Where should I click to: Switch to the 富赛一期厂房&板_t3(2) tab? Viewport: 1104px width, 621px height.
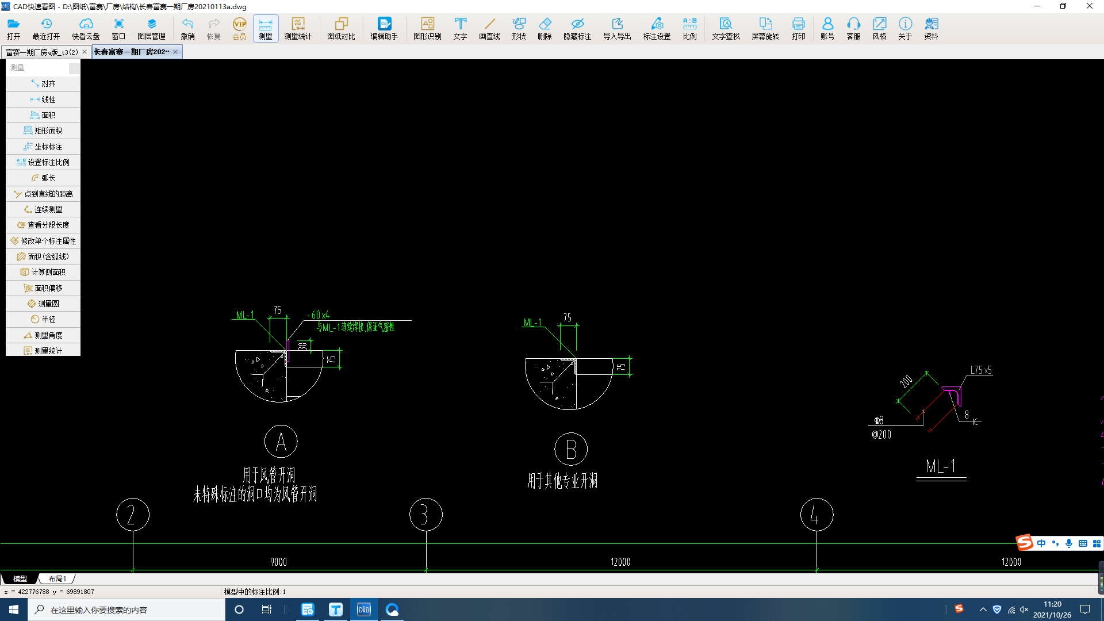pos(42,52)
